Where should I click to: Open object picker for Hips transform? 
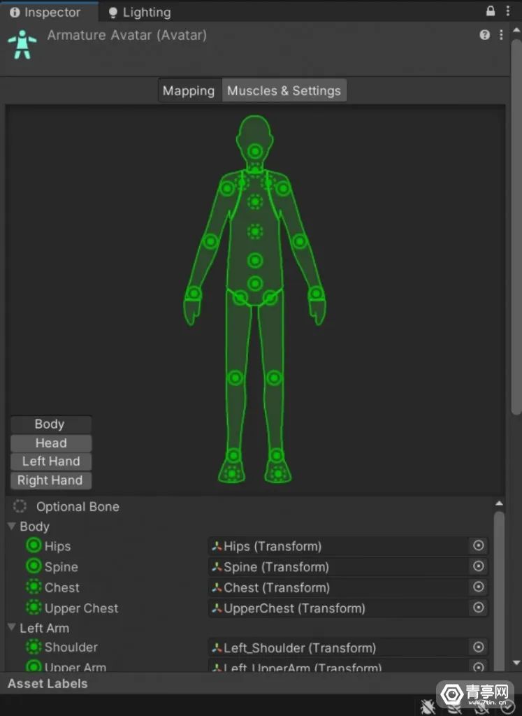478,545
